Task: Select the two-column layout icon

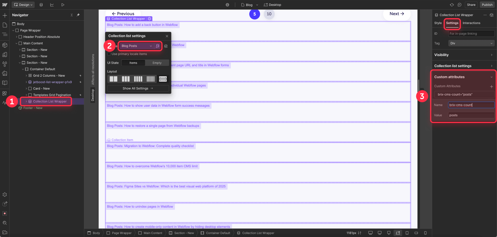Action: point(113,79)
